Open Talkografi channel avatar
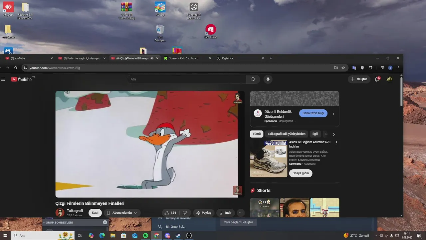 (x=60, y=213)
